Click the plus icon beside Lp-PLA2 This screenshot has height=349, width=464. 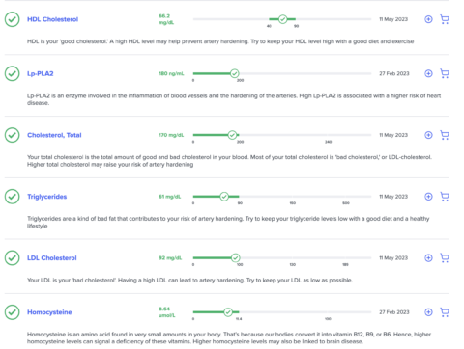pos(428,73)
